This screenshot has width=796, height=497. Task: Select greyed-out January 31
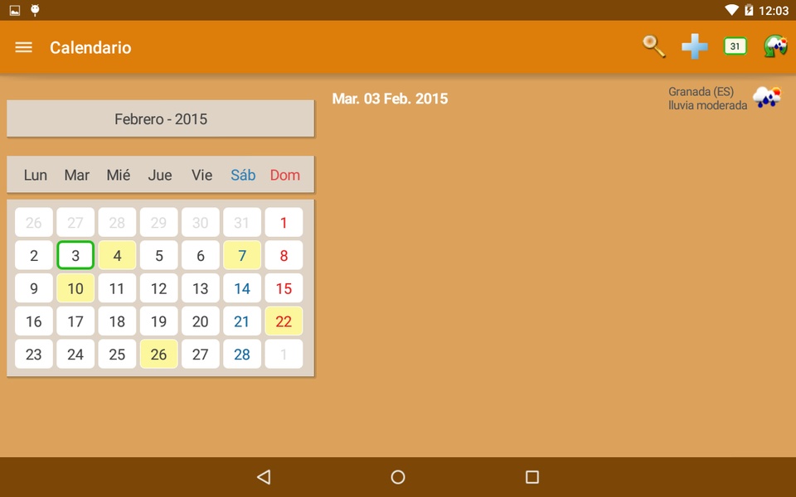tap(242, 222)
